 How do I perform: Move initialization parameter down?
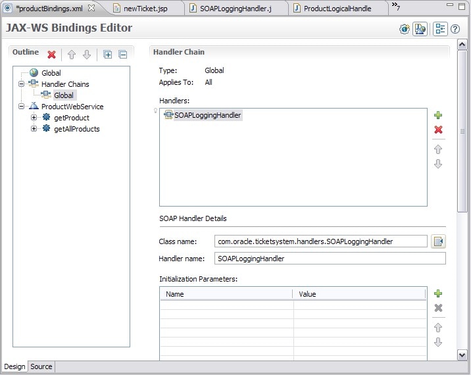(x=438, y=342)
